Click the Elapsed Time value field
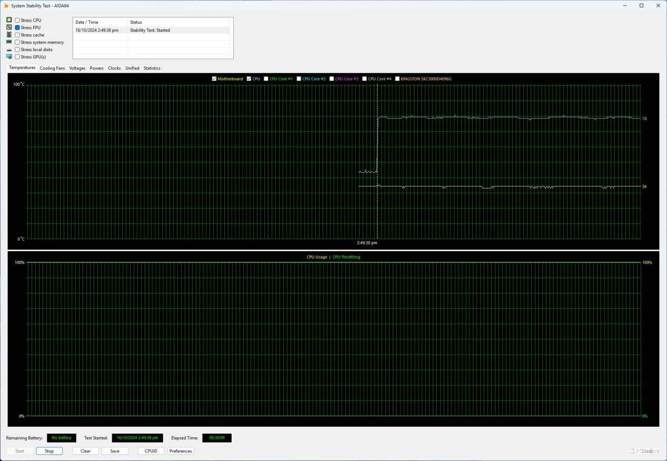Screen dimensions: 667x461 coord(217,438)
